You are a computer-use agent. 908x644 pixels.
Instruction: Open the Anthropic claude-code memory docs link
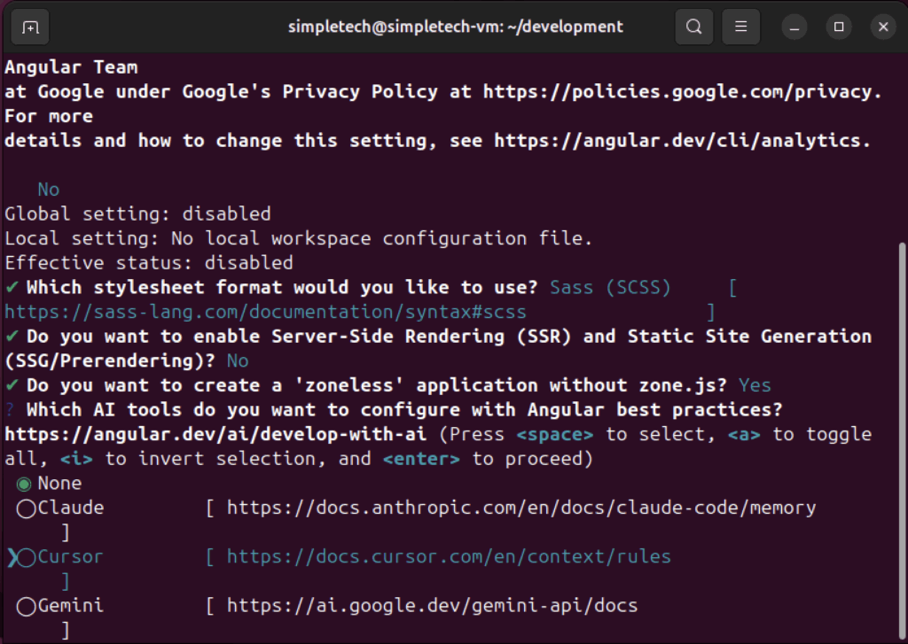521,508
